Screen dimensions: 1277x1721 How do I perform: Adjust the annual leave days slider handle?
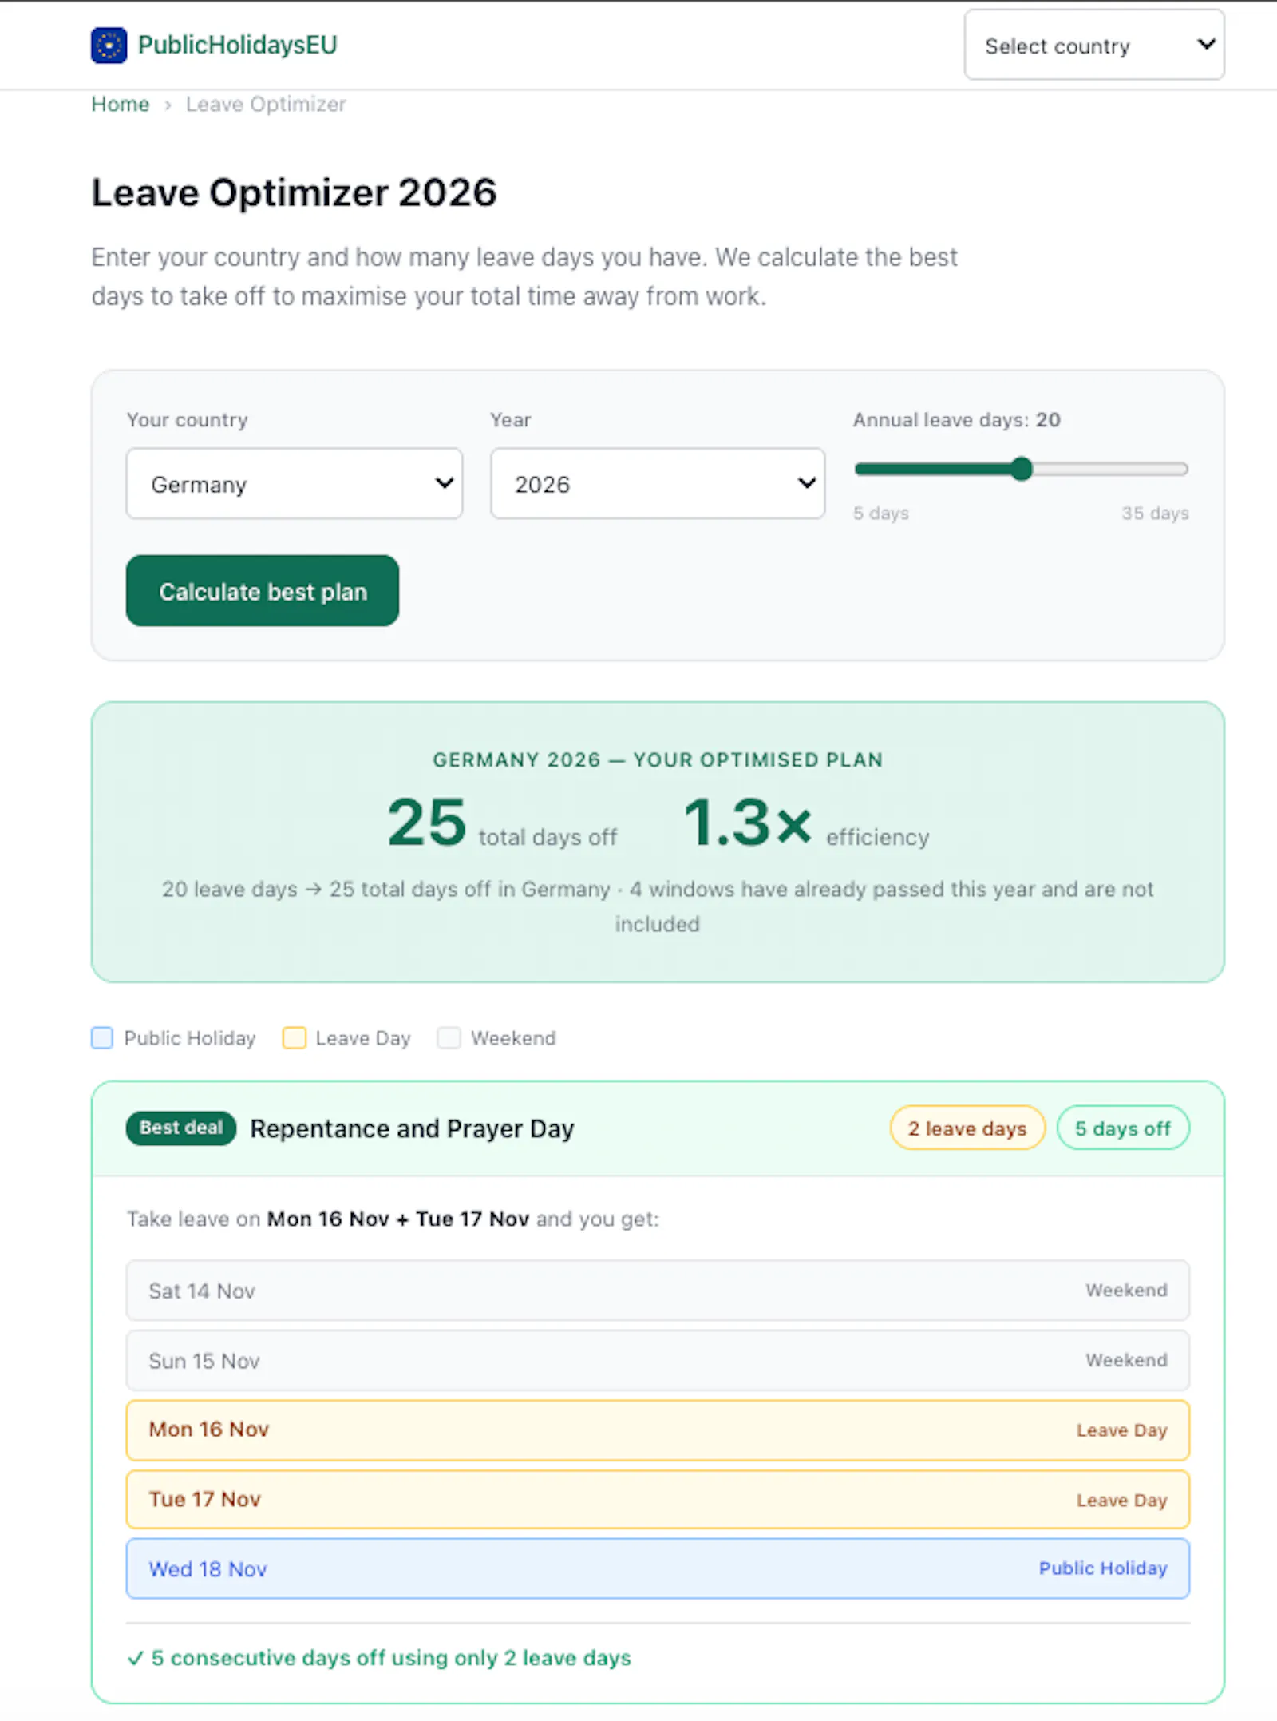coord(1021,469)
